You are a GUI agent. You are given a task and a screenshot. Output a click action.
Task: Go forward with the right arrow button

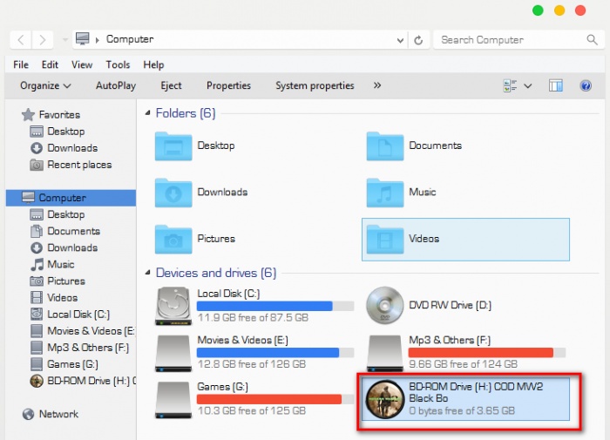(x=43, y=40)
